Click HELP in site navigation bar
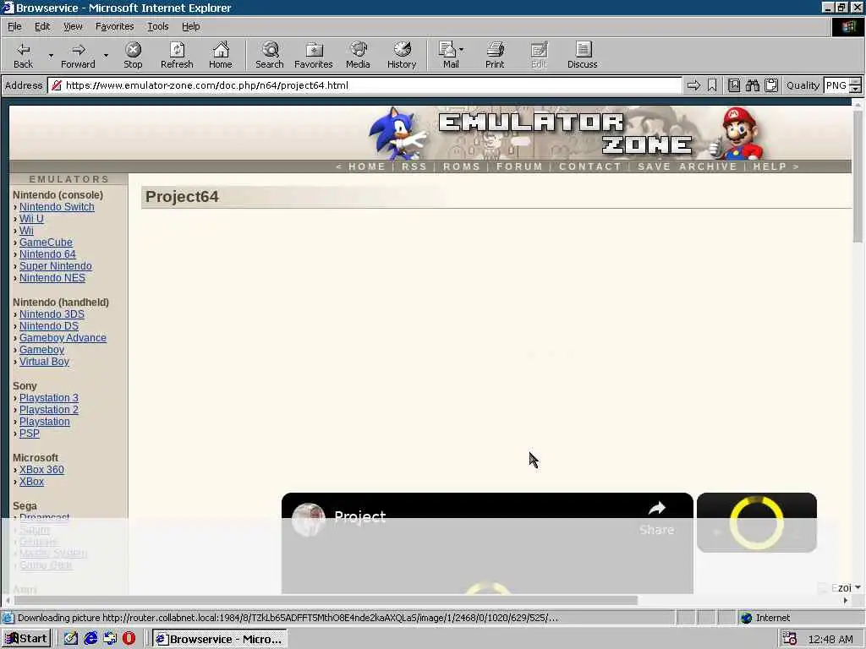 [770, 166]
